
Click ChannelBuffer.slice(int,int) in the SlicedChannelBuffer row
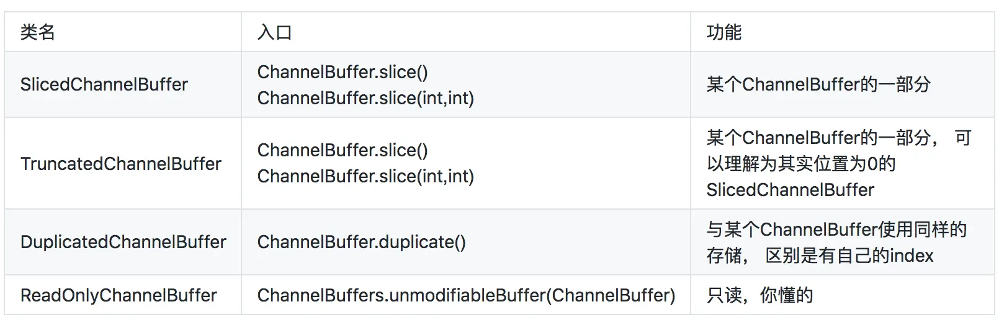(x=365, y=98)
